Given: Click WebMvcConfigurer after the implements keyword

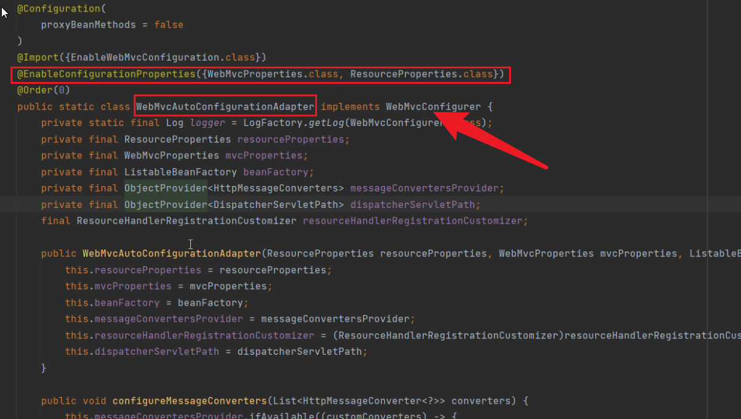Looking at the screenshot, I should [x=433, y=106].
